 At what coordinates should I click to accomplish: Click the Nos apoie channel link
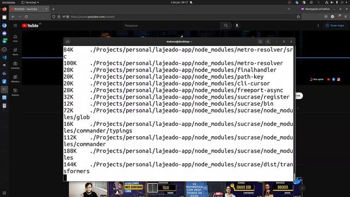click(317, 79)
